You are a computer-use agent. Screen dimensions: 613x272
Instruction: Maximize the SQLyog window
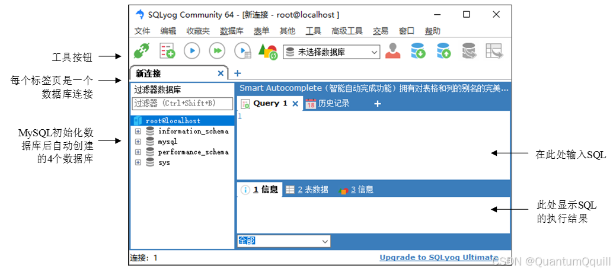click(x=467, y=14)
